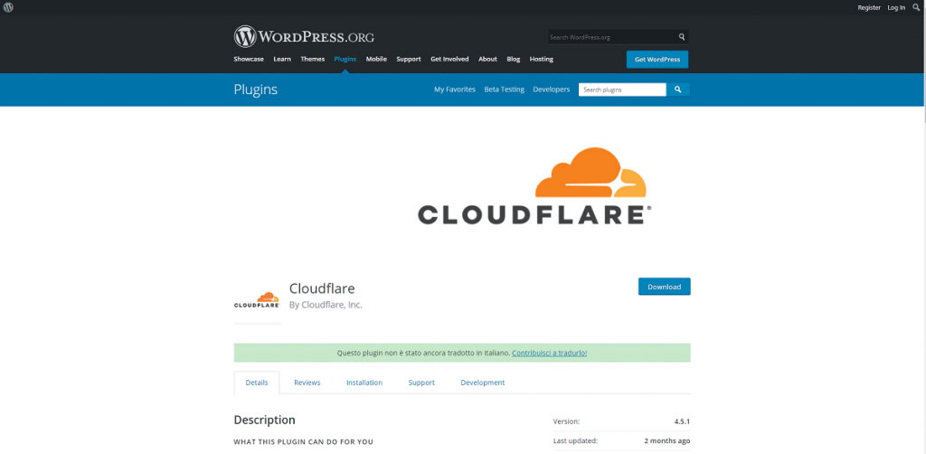Click the Cloudflare, Inc. author link
Image resolution: width=926 pixels, height=454 pixels.
click(332, 305)
